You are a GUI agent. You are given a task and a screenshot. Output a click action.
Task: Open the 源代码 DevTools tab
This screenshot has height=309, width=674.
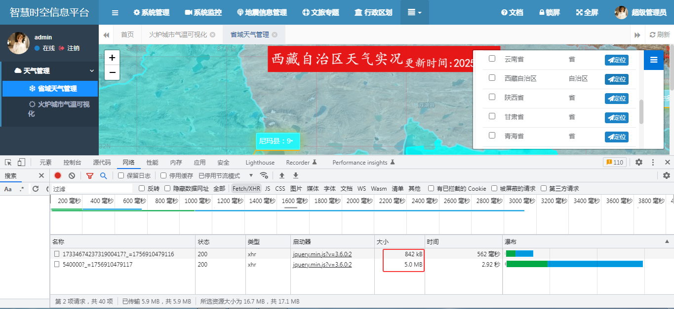click(102, 162)
